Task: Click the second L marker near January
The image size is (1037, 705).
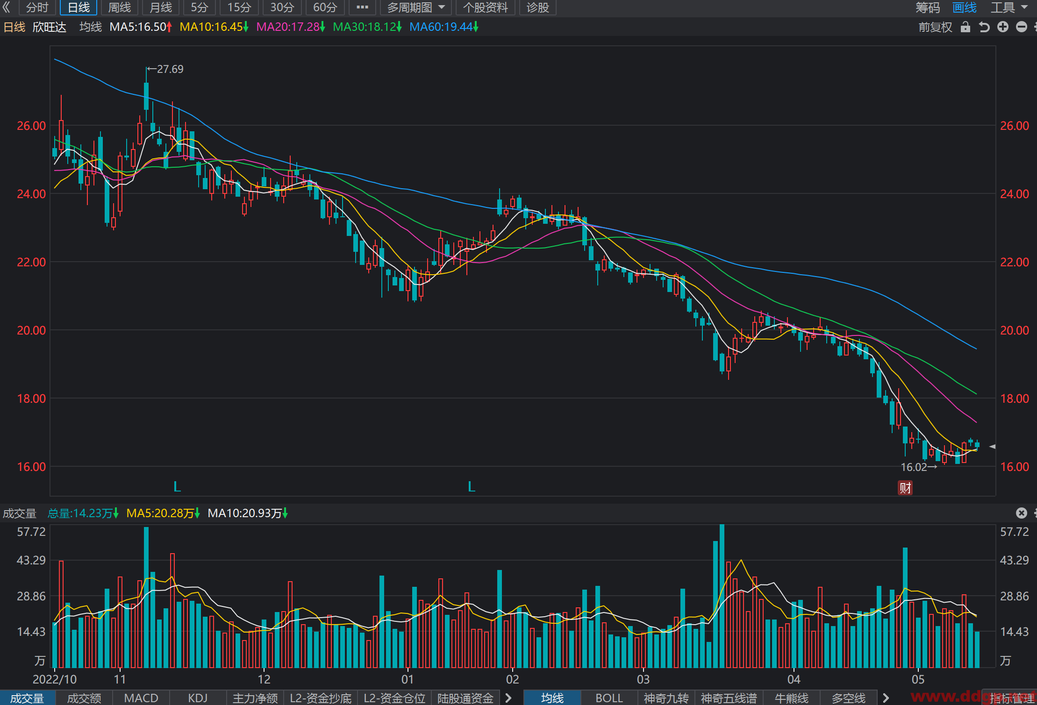Action: [x=472, y=486]
